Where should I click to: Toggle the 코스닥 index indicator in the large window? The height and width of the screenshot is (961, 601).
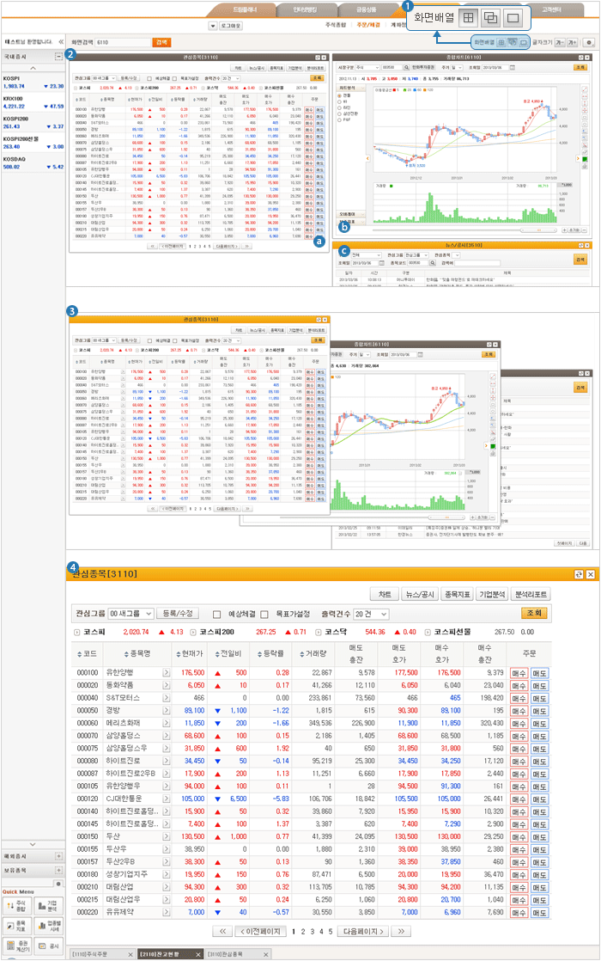tap(319, 632)
